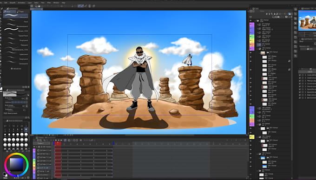Switch to the Pencil sub tool tab
Image resolution: width=316 pixels, height=180 pixels.
[9, 12]
